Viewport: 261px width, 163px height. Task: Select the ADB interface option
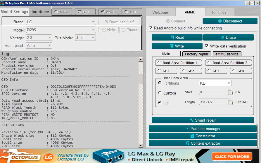[x=132, y=12]
